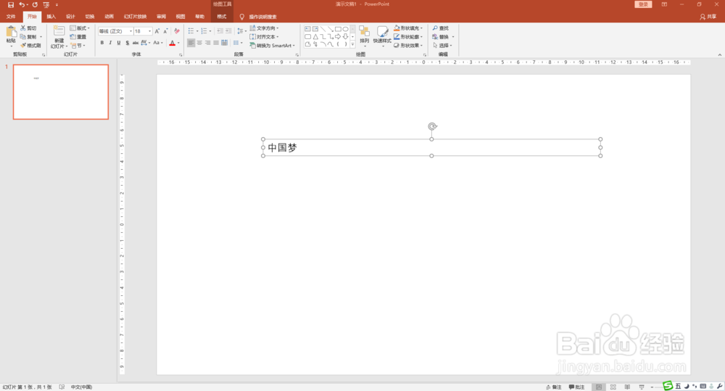Open Comments (批注) pane
Viewport: 725px width, 391px height.
pyautogui.click(x=576, y=387)
